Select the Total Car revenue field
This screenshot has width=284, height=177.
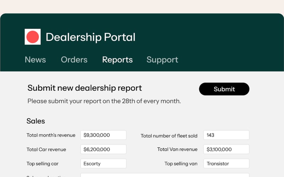tap(103, 149)
